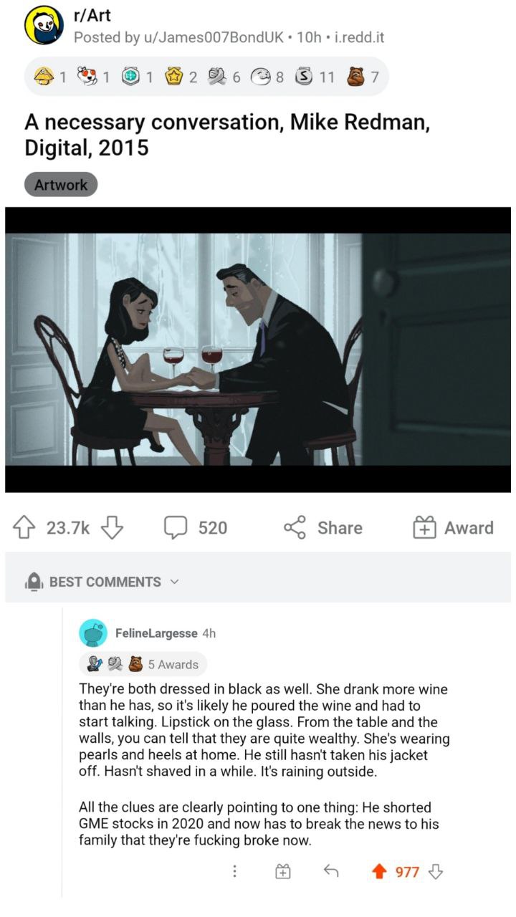Tap the Share icon
Image resolution: width=516 pixels, height=917 pixels.
(x=295, y=528)
